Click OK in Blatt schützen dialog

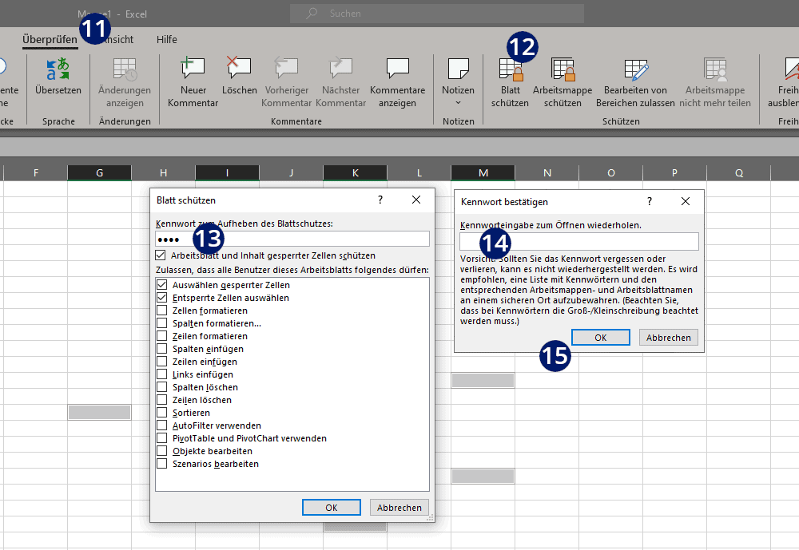click(x=332, y=507)
